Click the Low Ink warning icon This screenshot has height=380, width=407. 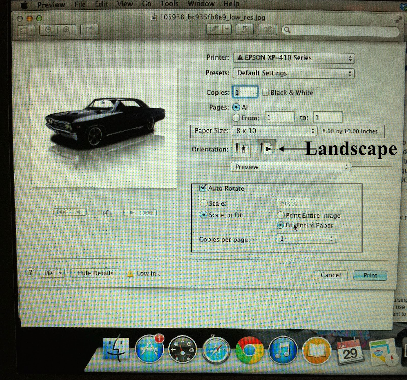point(130,274)
